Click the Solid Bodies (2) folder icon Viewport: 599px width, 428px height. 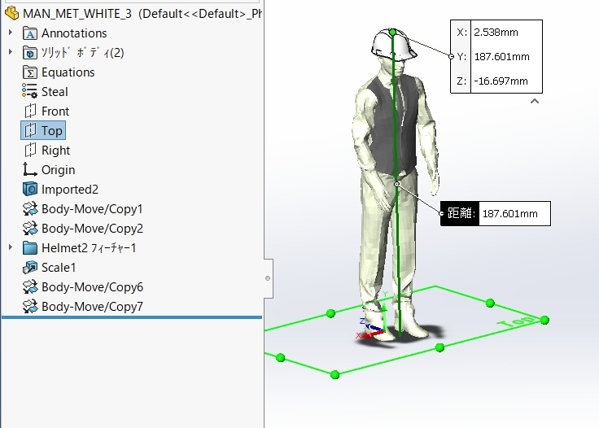(x=30, y=53)
